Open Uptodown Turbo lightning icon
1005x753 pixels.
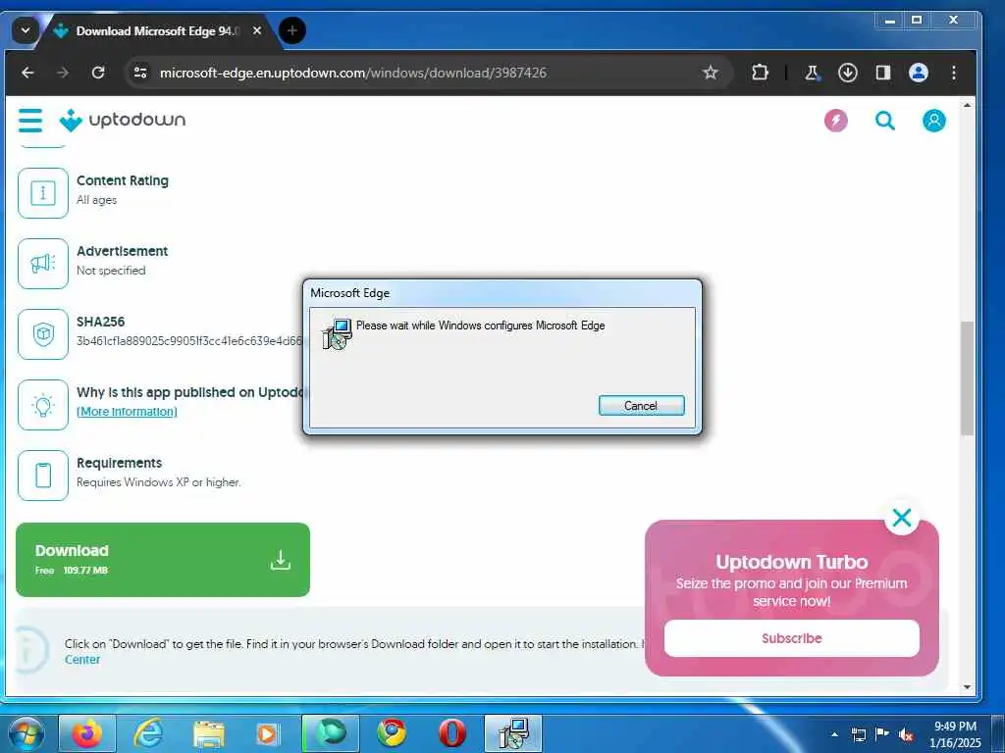click(836, 120)
